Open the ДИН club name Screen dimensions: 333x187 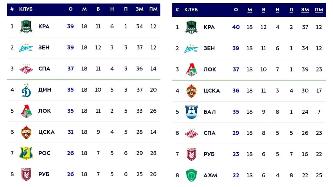[x=44, y=90]
